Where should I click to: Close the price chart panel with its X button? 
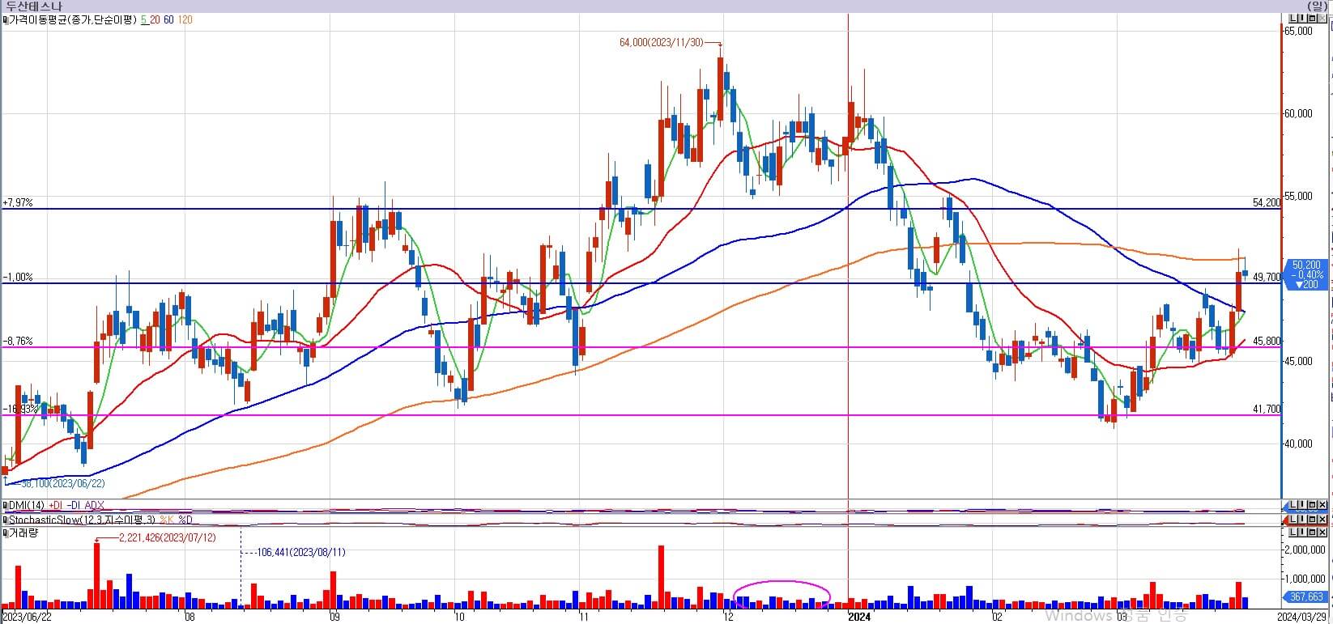click(x=1321, y=19)
